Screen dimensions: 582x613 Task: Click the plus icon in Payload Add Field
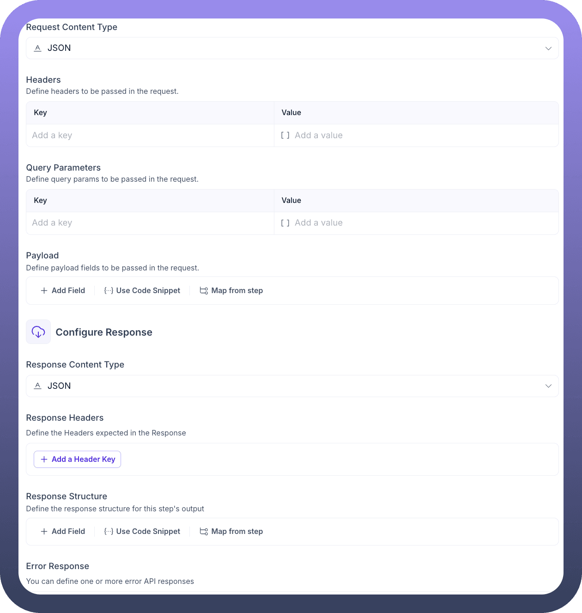[44, 291]
